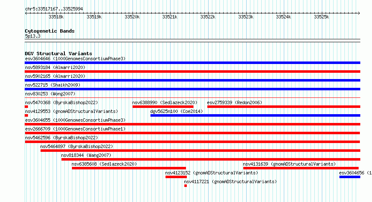
Task: Click the red bar under esv3604655
Action: click(x=192, y=124)
